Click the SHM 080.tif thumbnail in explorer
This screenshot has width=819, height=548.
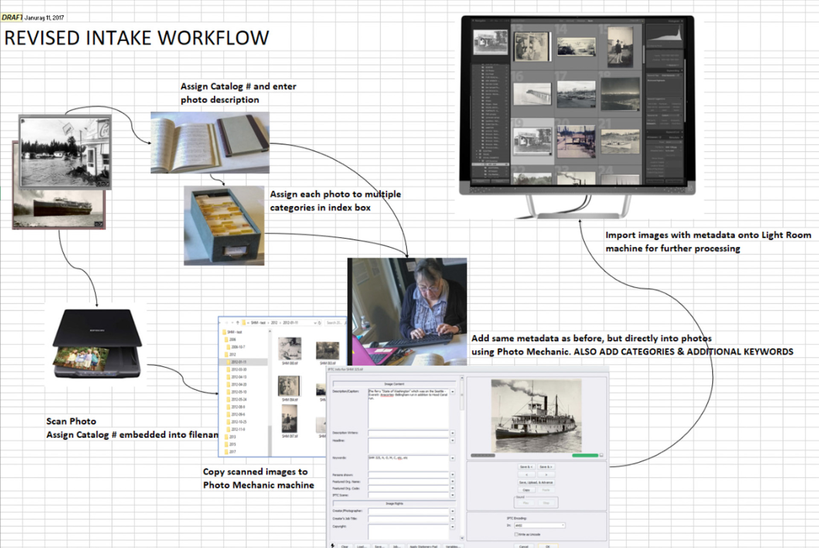click(290, 349)
